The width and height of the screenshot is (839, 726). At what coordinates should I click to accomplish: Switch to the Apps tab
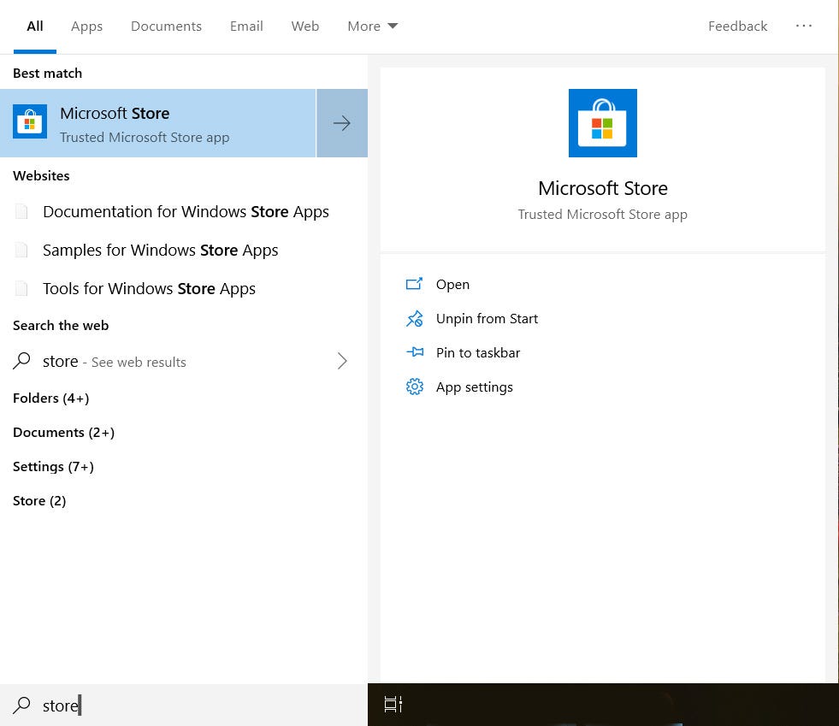(86, 27)
